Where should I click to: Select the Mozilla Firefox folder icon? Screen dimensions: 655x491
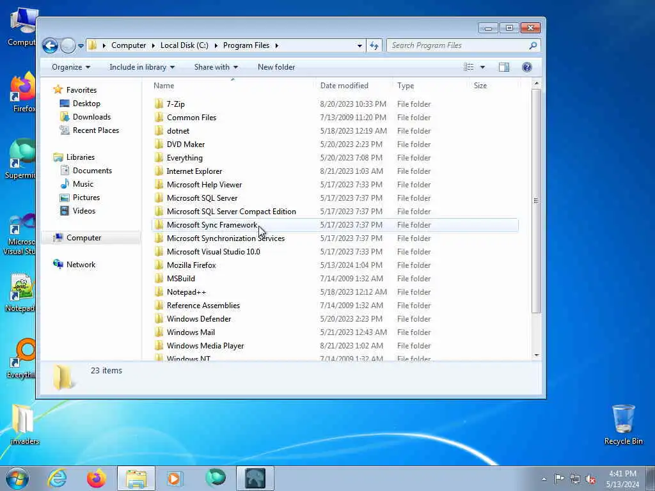(159, 265)
